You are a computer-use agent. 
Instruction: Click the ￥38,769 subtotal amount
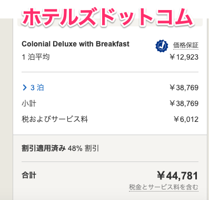(x=184, y=103)
